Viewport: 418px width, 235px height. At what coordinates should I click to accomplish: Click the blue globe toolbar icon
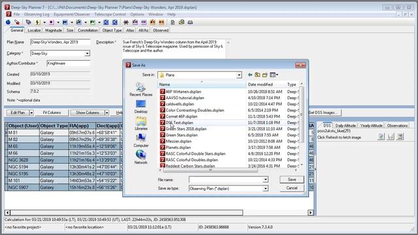click(x=8, y=22)
